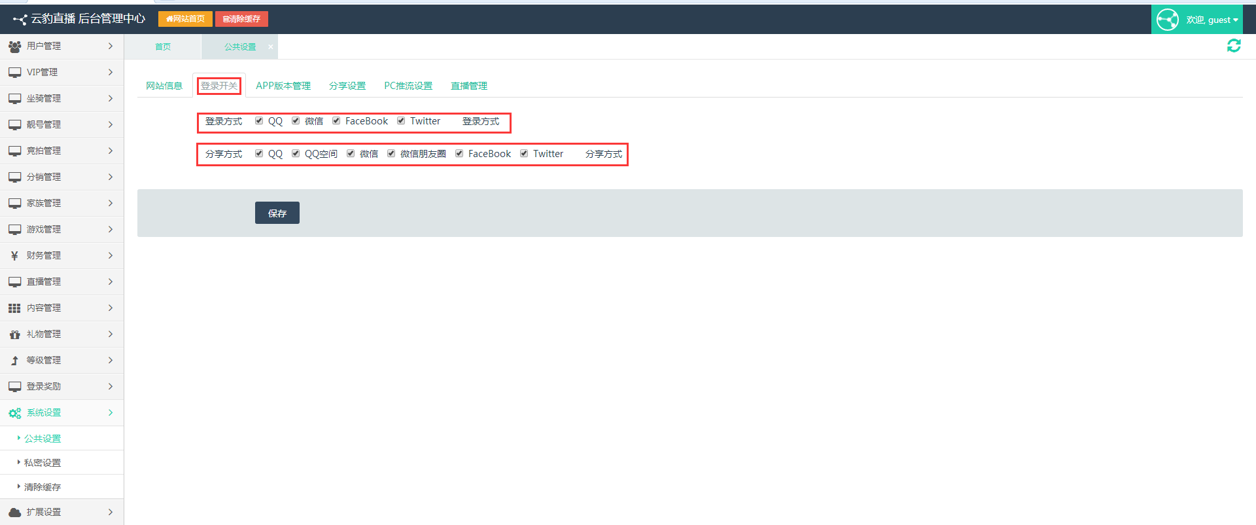Click the 财务管理 yen icon
The height and width of the screenshot is (525, 1256).
point(14,256)
